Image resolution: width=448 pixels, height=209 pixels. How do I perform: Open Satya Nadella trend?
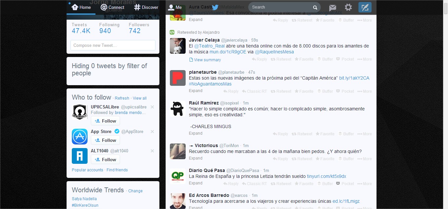point(84,199)
